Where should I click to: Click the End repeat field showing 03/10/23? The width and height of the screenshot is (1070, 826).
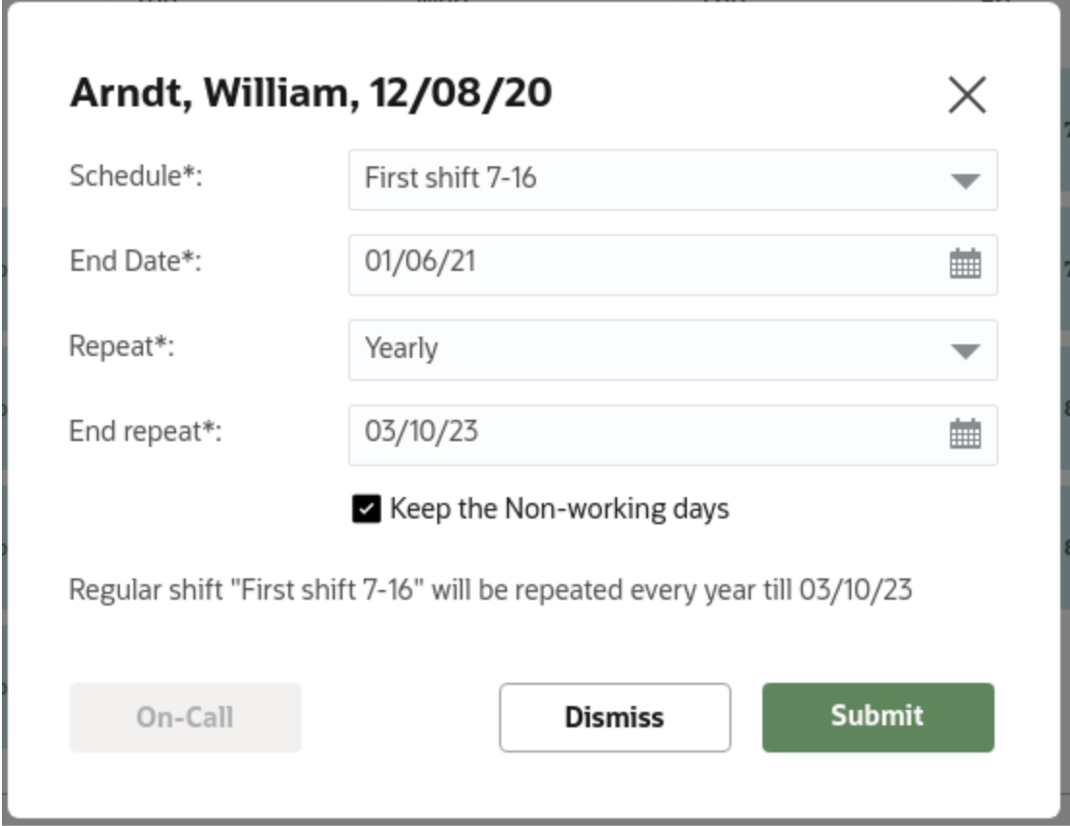(x=639, y=433)
